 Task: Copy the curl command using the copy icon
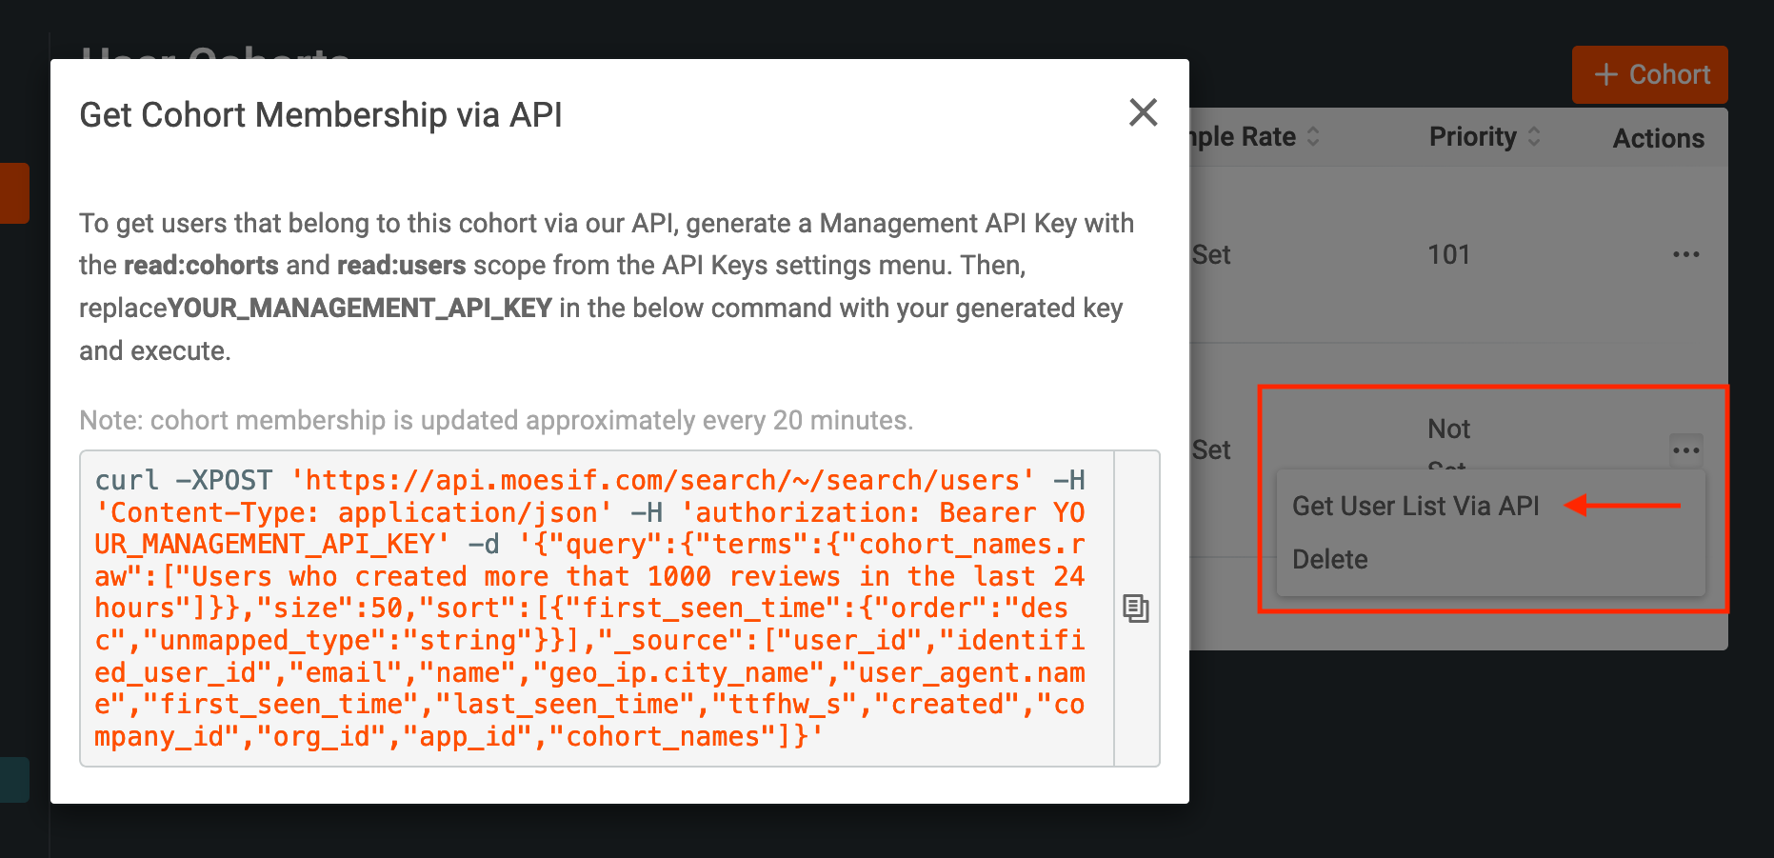coord(1137,609)
